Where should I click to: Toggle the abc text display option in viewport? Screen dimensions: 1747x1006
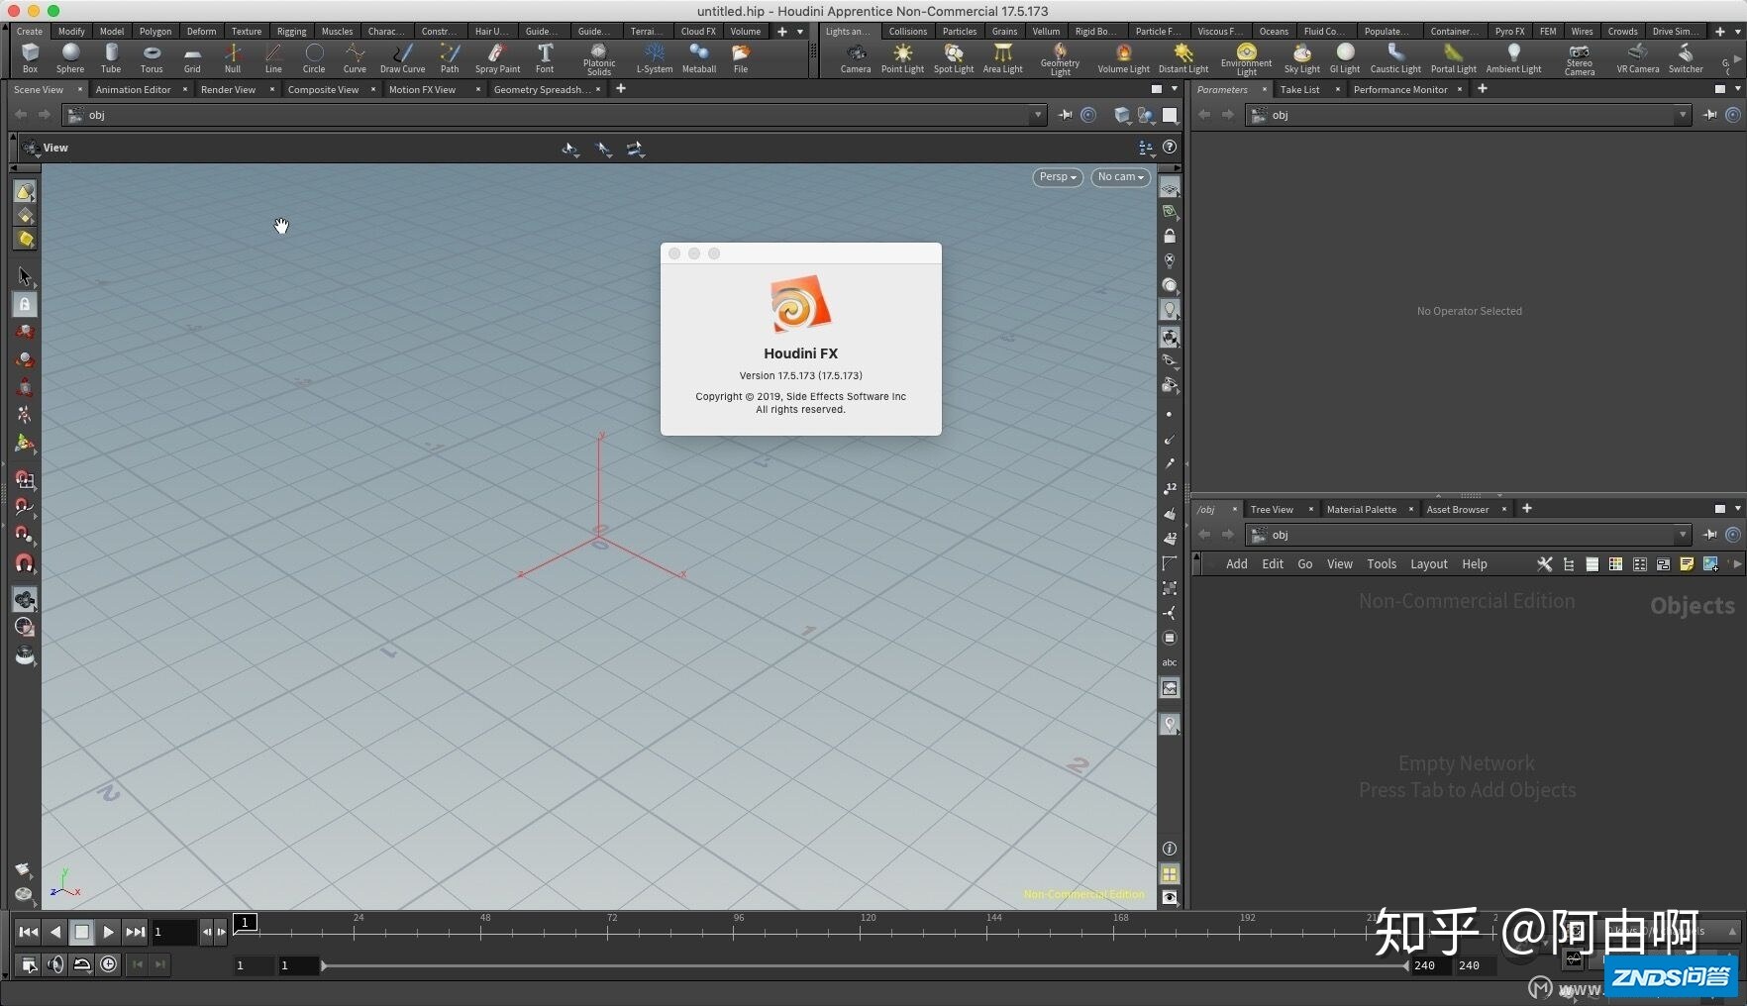1170,662
